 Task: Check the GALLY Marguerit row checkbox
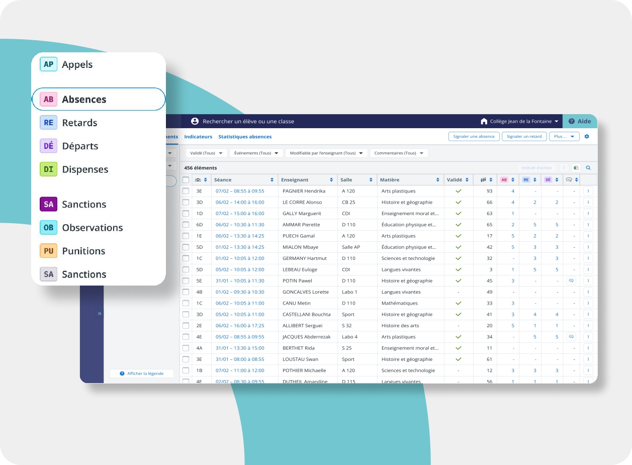[x=186, y=213]
